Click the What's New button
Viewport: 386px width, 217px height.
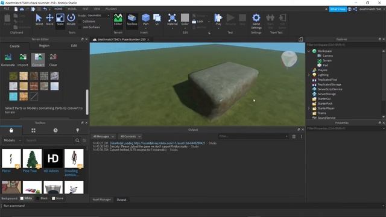click(338, 9)
